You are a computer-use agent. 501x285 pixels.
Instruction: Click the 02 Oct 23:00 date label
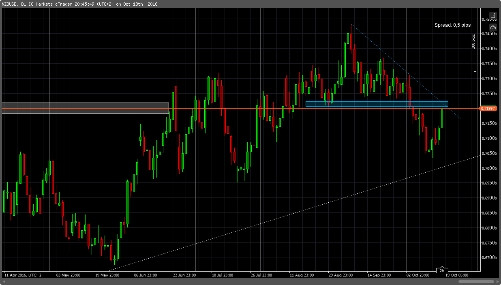tap(419, 275)
